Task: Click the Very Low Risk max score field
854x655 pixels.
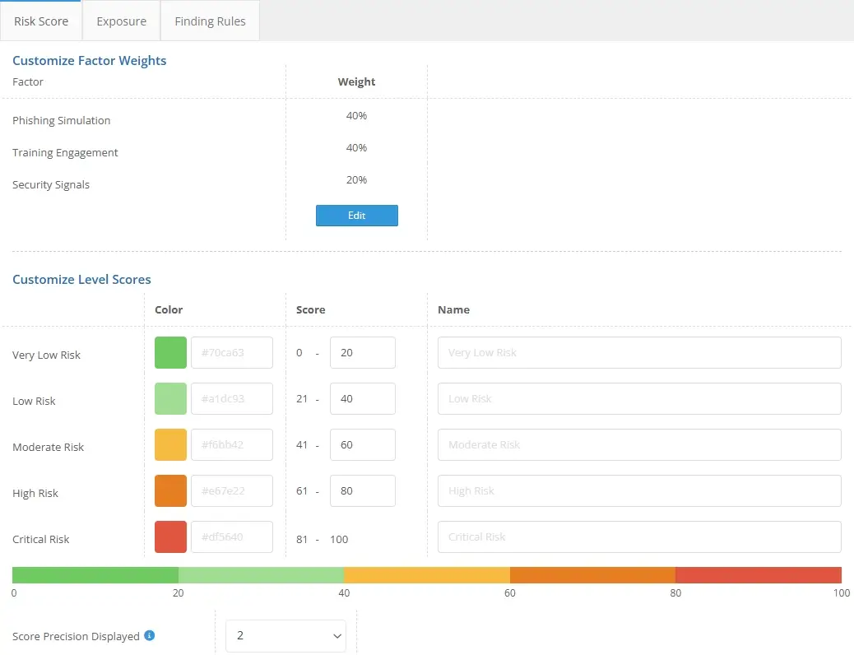Action: click(362, 353)
